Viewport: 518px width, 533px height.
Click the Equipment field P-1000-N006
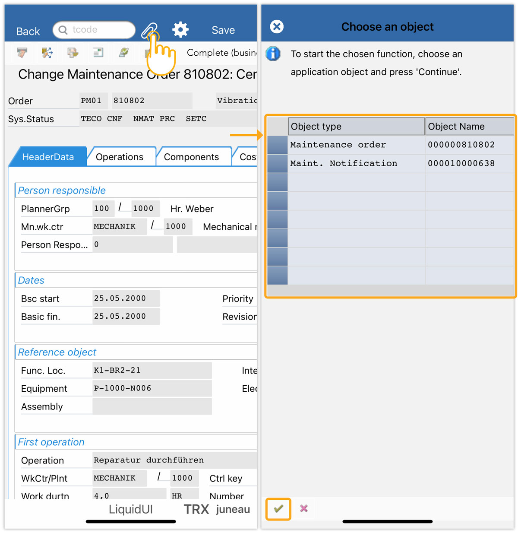point(151,388)
